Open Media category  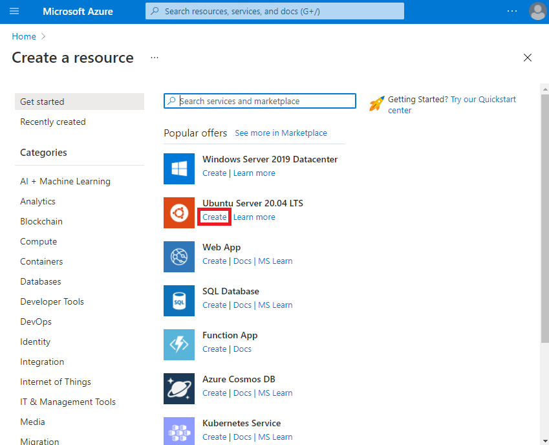[32, 422]
